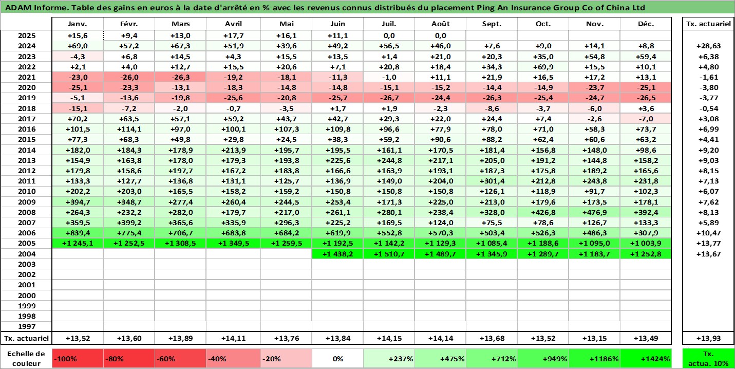
Task: Select the Mars column header
Action: (181, 24)
